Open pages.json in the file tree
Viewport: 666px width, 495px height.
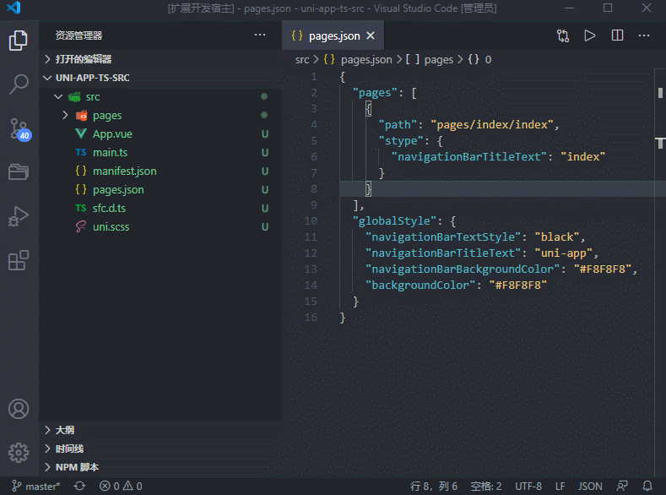[161, 189]
